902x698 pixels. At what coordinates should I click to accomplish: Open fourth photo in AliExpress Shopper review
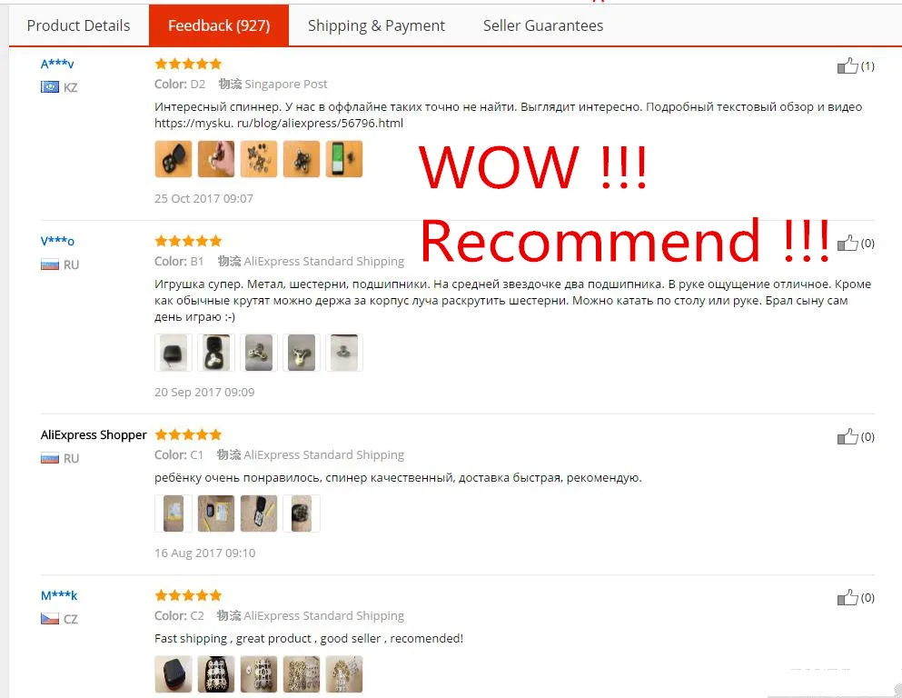pos(302,514)
